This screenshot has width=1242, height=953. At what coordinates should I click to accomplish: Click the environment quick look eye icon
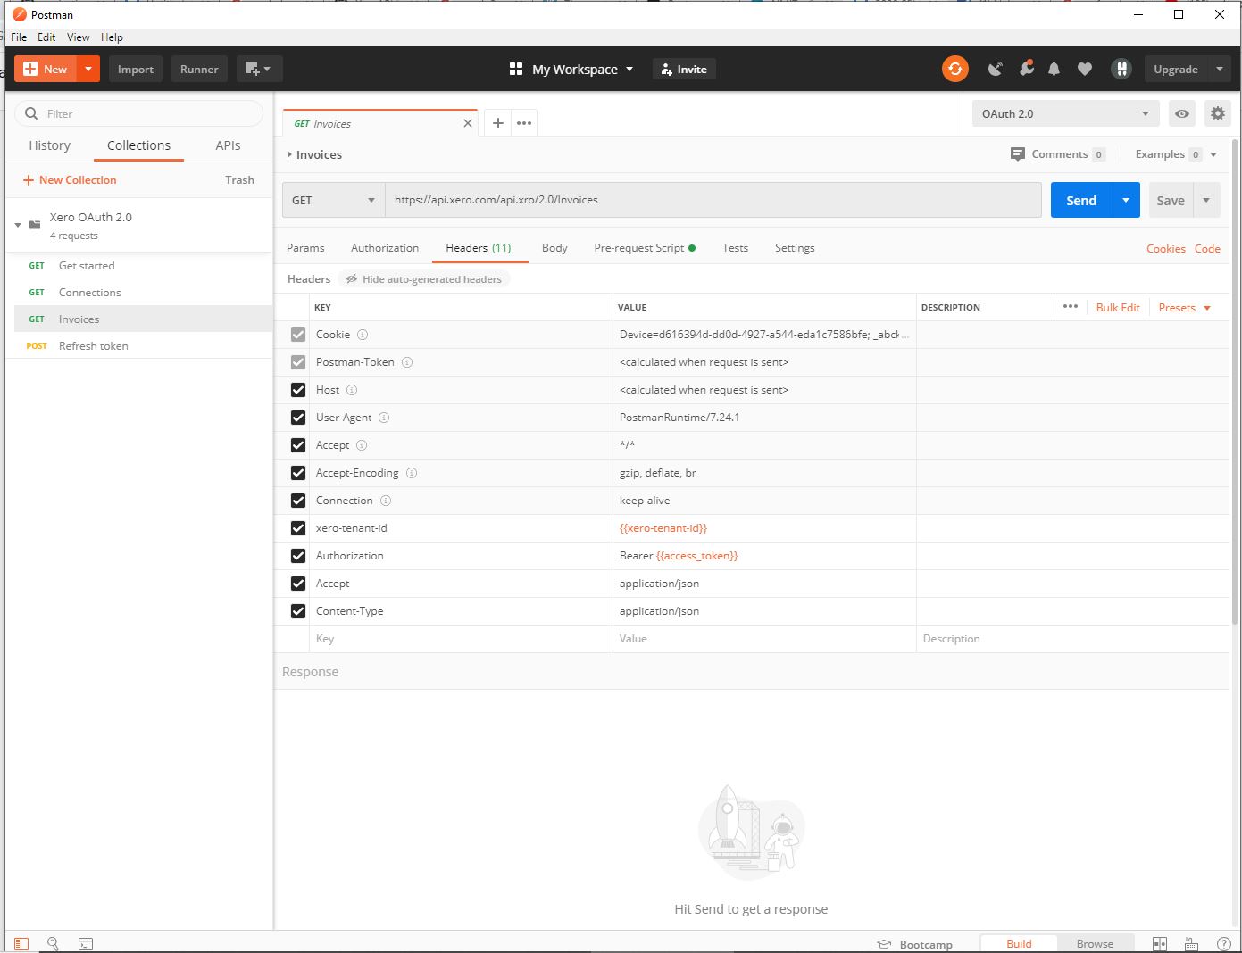tap(1182, 113)
